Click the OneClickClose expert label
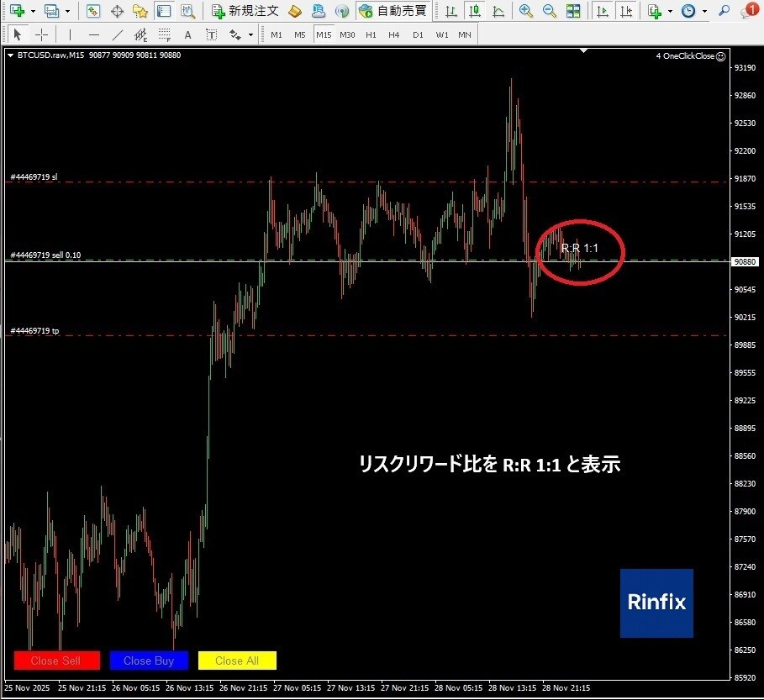 690,56
